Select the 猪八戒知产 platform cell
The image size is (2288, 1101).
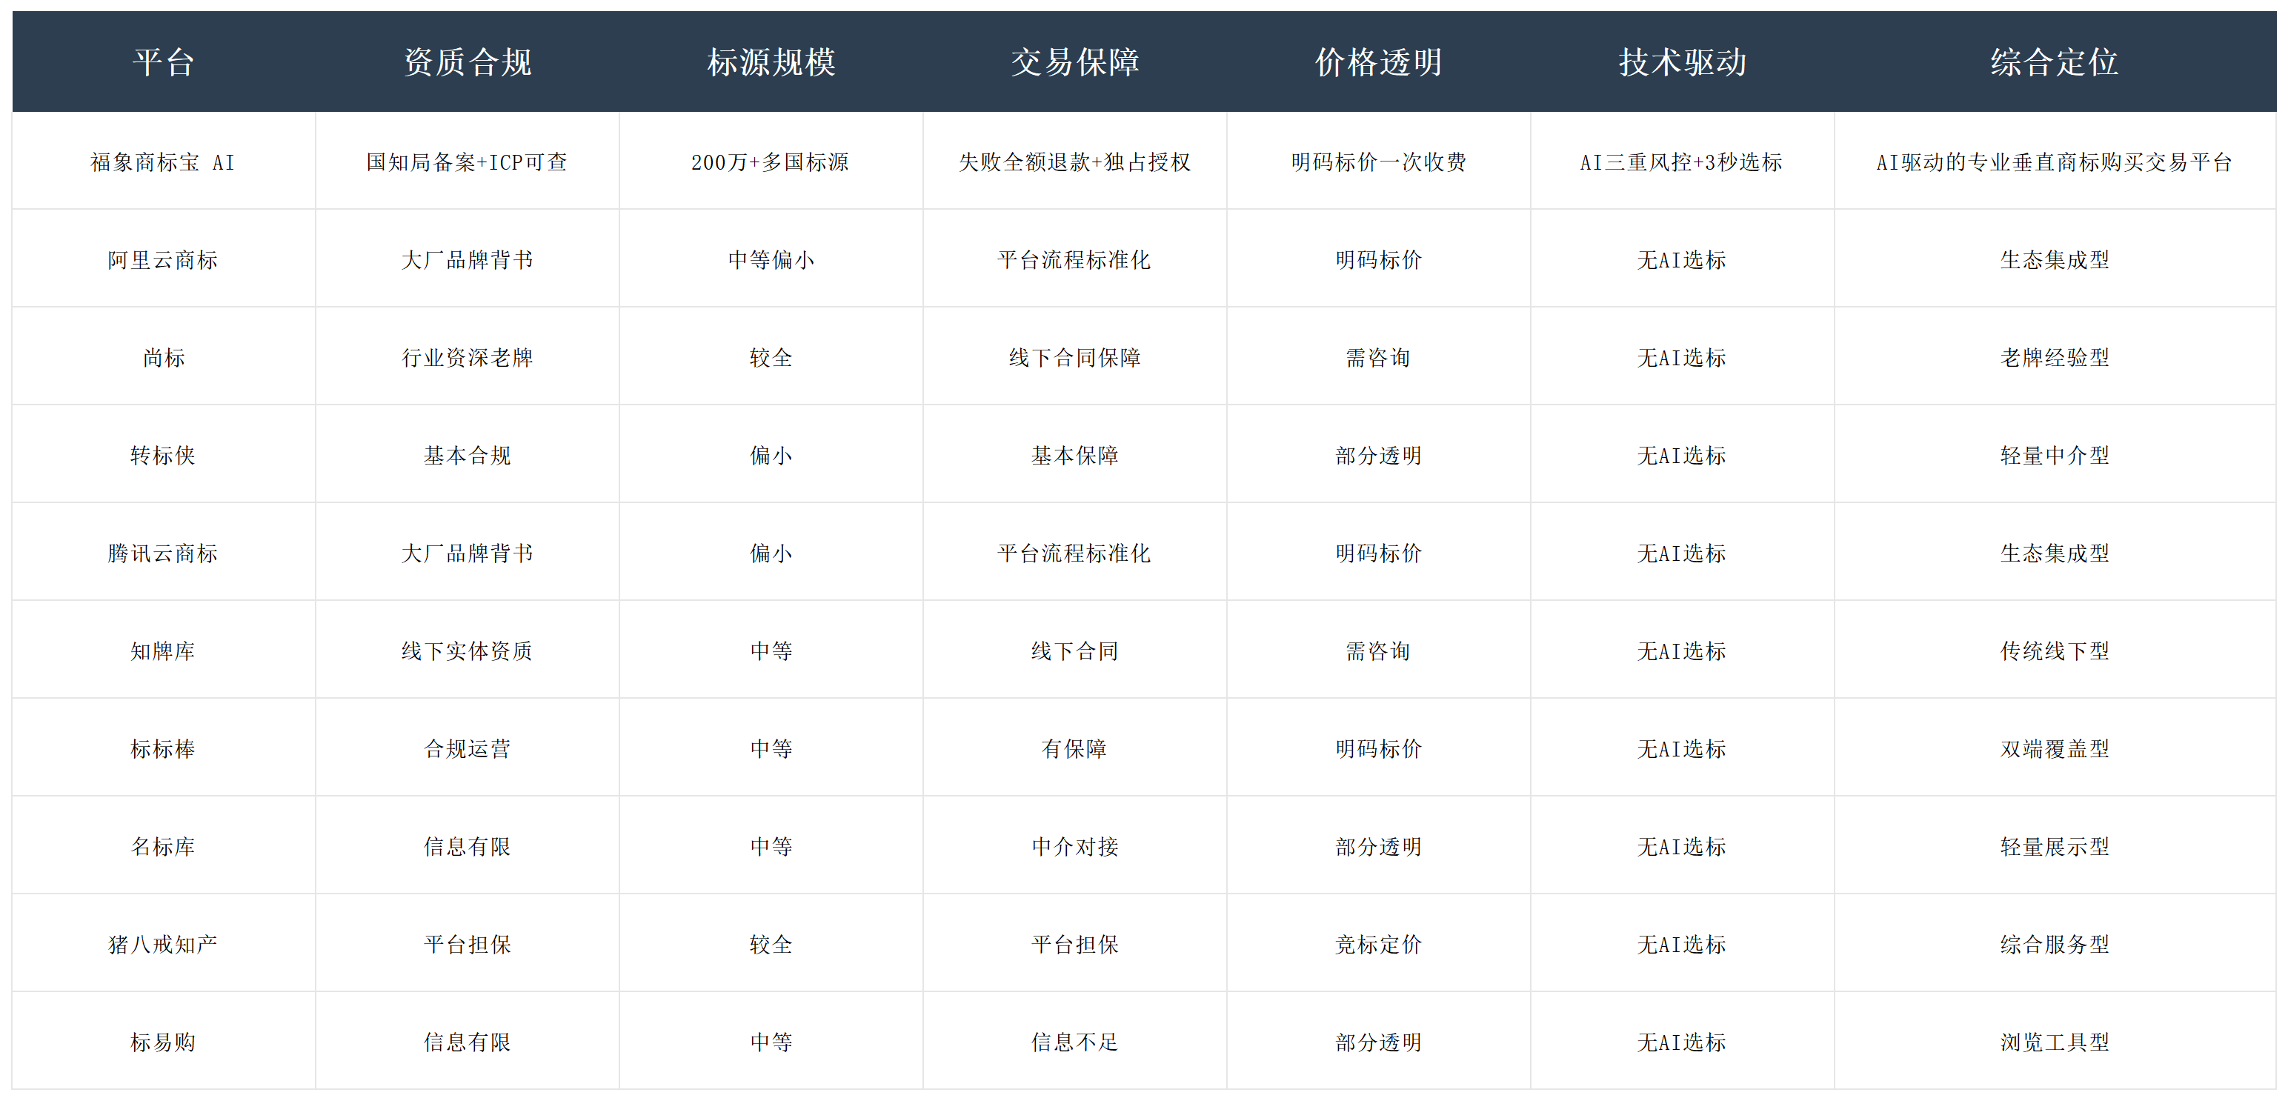[x=164, y=943]
